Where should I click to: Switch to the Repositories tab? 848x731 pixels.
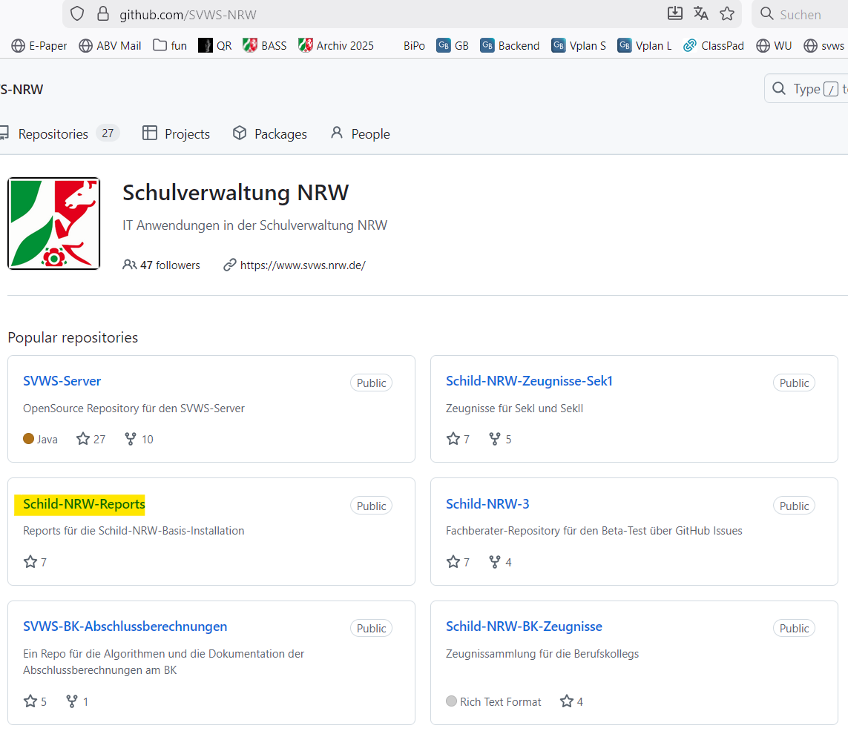click(x=59, y=133)
